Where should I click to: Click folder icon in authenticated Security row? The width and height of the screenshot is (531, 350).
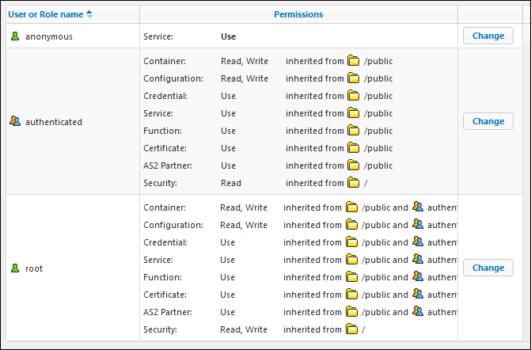(x=354, y=183)
